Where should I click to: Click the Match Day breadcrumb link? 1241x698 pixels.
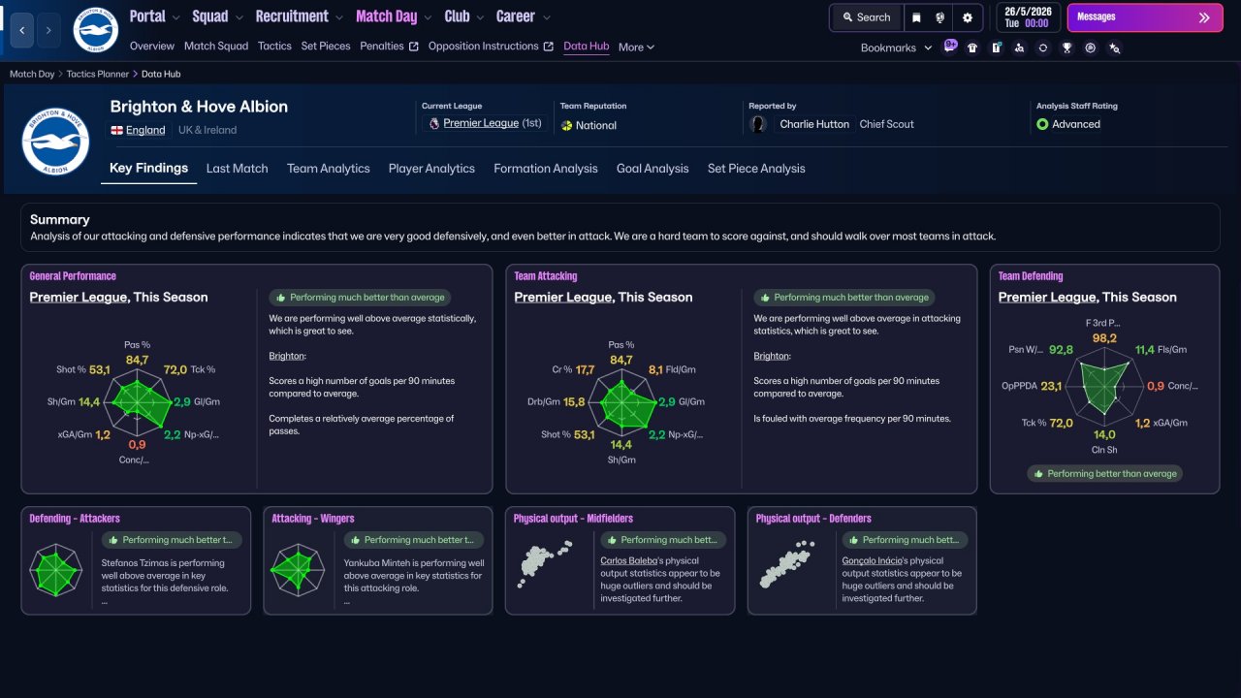tap(32, 74)
